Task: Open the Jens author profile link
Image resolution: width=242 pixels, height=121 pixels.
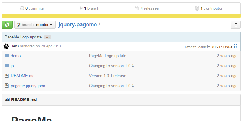Action: [15, 46]
